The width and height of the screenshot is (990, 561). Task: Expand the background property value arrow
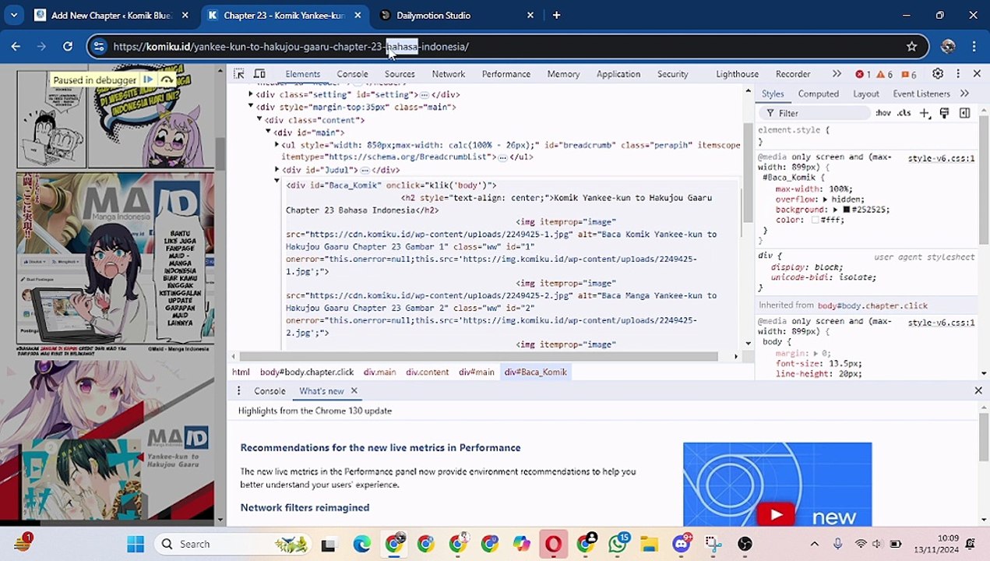[x=835, y=210]
